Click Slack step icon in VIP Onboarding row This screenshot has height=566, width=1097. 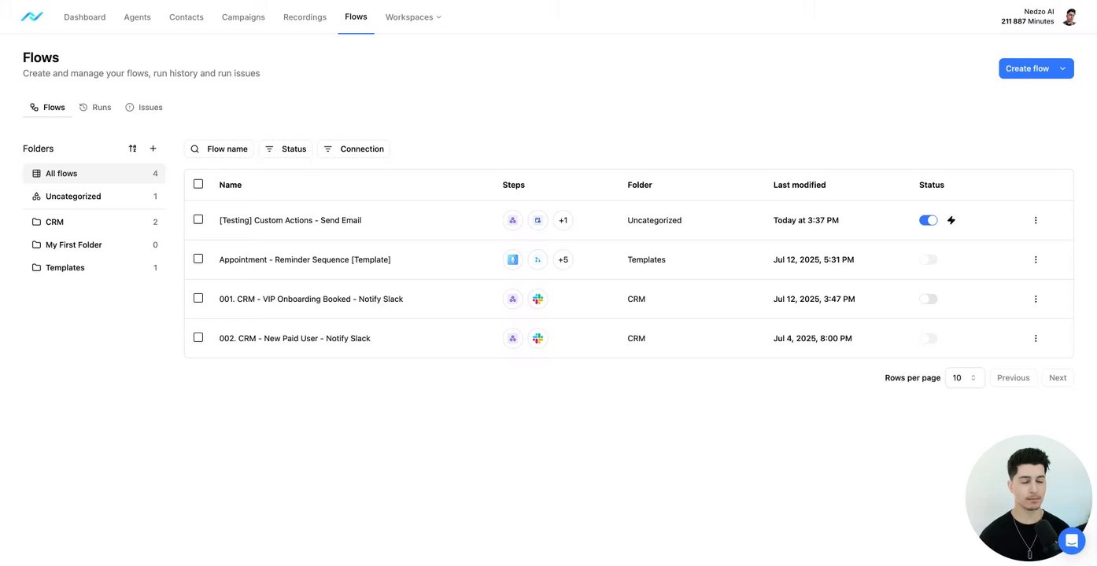pos(537,300)
